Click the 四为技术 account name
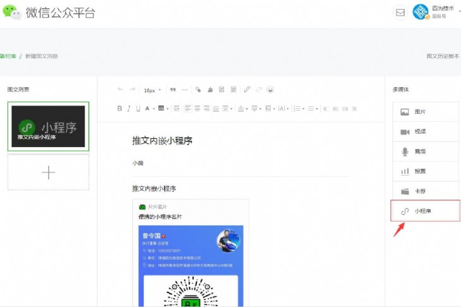 tap(443, 9)
